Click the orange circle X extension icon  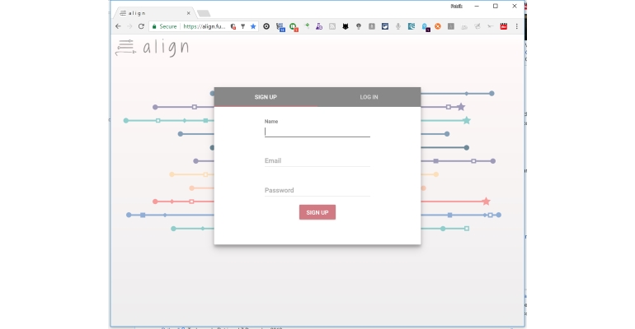click(438, 26)
